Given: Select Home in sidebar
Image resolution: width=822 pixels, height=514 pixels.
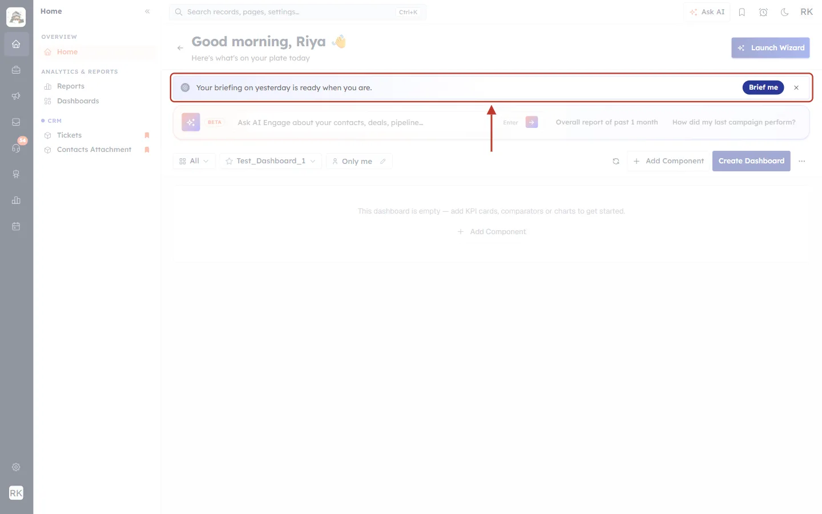Looking at the screenshot, I should [98, 52].
